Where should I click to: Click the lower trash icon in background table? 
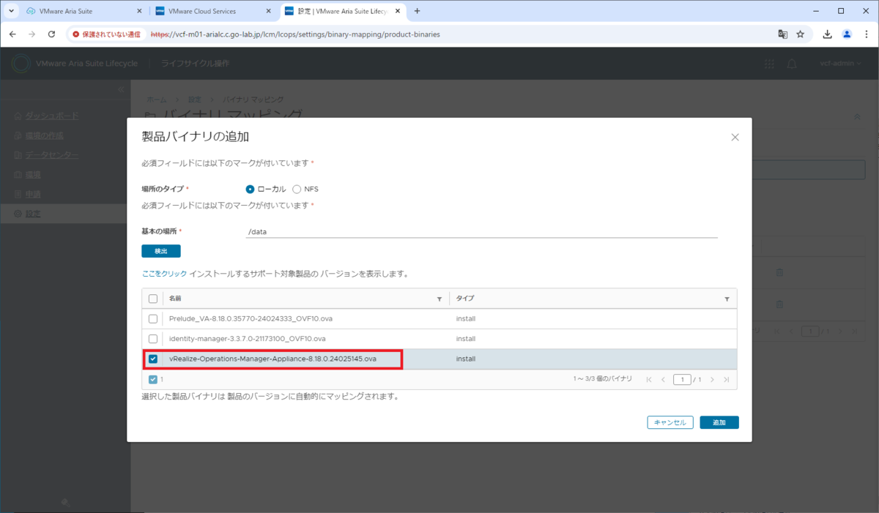coord(779,304)
